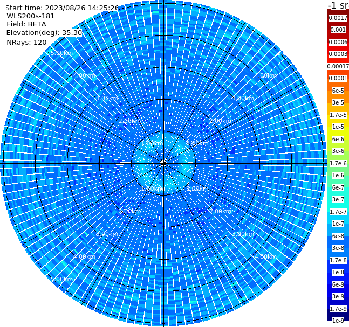Select the 1e-9 darkest blue colorbar label
Viewport: 349px width, 327px height.
(338, 321)
